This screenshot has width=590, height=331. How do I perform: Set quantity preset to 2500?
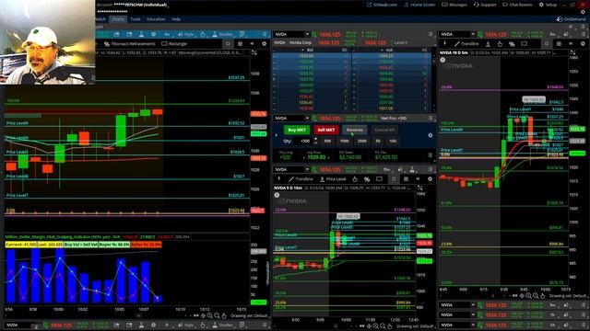click(x=362, y=141)
